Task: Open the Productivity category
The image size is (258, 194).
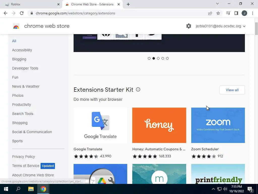Action: pos(22,105)
